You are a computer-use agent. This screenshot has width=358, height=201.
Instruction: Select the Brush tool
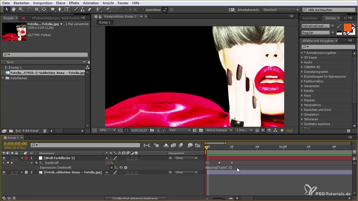76,9
